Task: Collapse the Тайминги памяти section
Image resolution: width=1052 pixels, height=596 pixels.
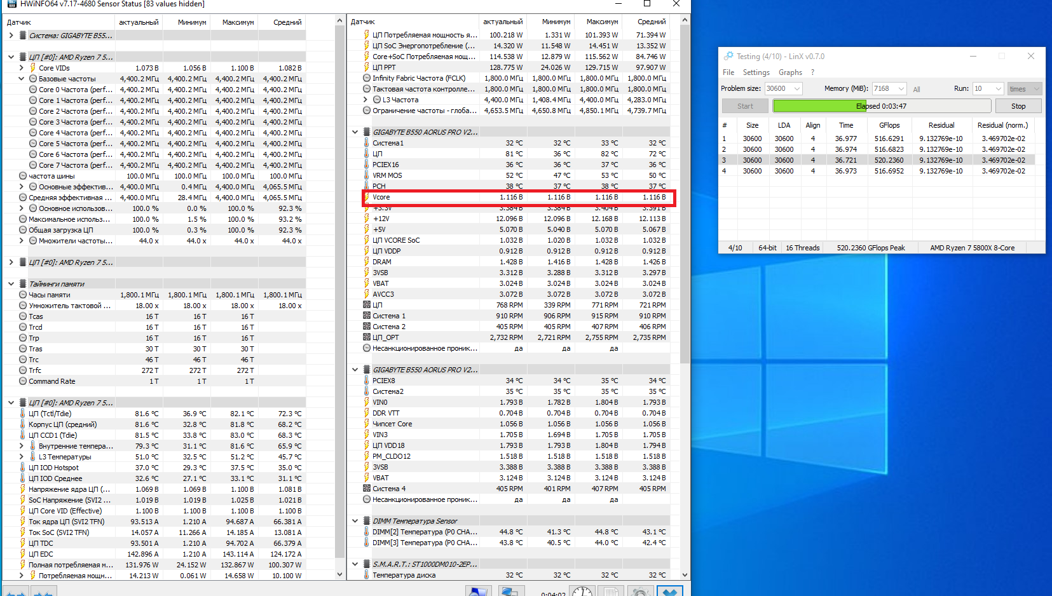Action: (11, 284)
